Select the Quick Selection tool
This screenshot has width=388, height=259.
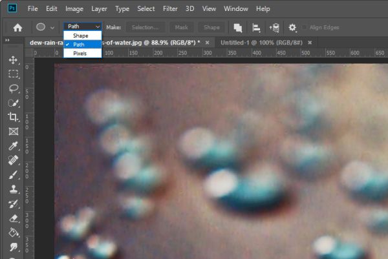pos(14,103)
